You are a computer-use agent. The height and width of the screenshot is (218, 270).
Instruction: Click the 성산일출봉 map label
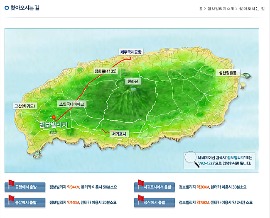point(228,73)
